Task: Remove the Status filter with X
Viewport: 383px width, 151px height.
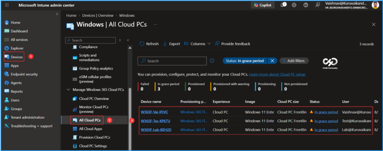Action: pyautogui.click(x=272, y=61)
